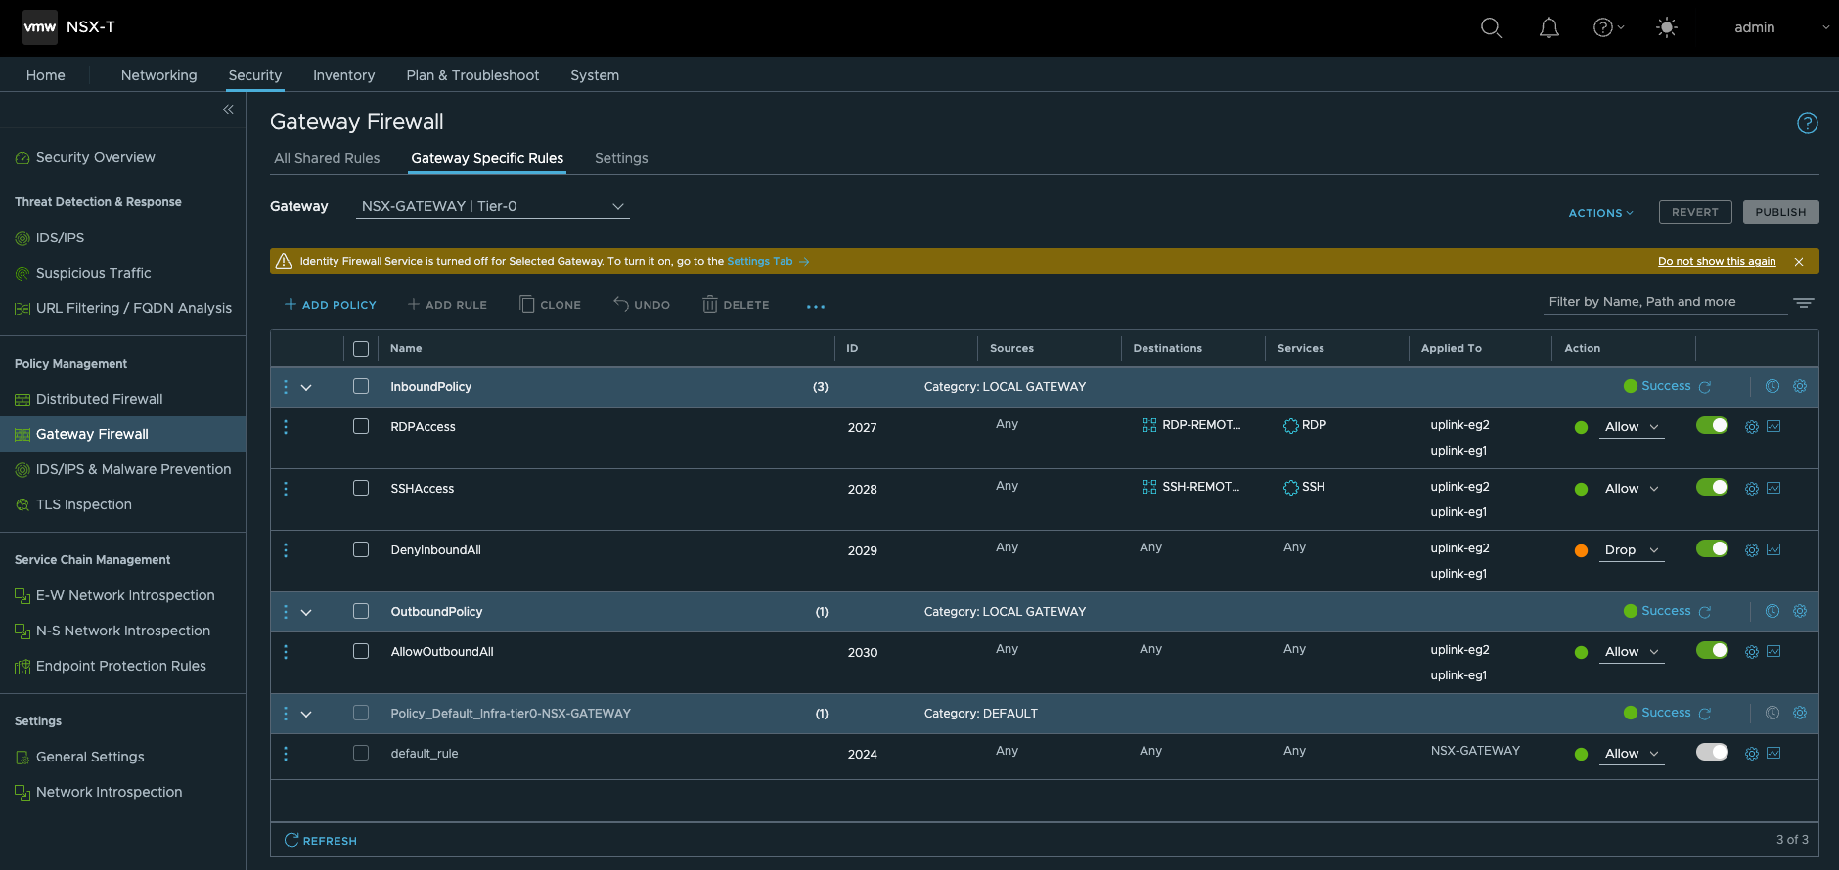Click the PUBLISH button
Screen dimensions: 1839x870
pos(1780,212)
